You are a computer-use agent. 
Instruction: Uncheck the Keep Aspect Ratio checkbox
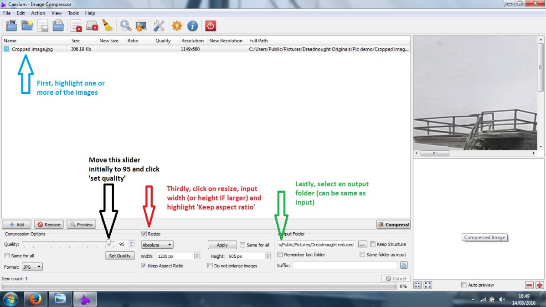pos(144,266)
